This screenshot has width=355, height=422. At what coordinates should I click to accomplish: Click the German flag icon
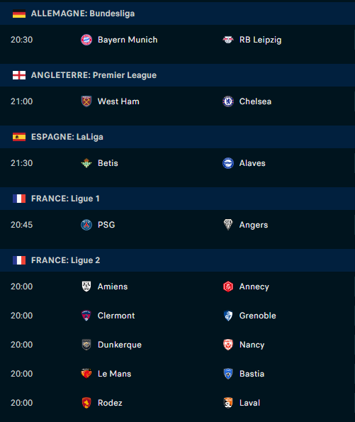coord(19,13)
